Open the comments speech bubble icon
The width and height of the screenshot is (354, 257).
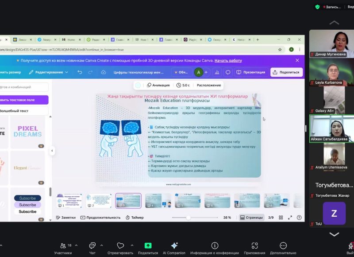coord(228,72)
